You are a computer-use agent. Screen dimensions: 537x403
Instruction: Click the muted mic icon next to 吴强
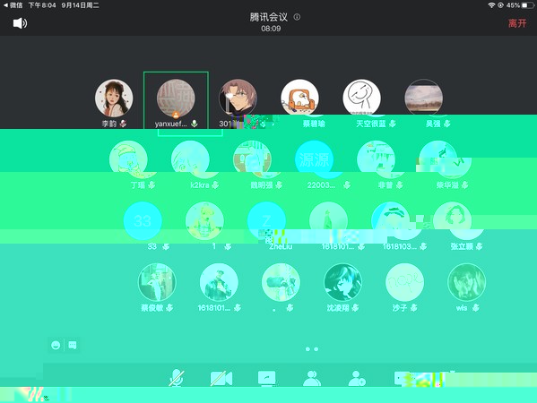[447, 124]
